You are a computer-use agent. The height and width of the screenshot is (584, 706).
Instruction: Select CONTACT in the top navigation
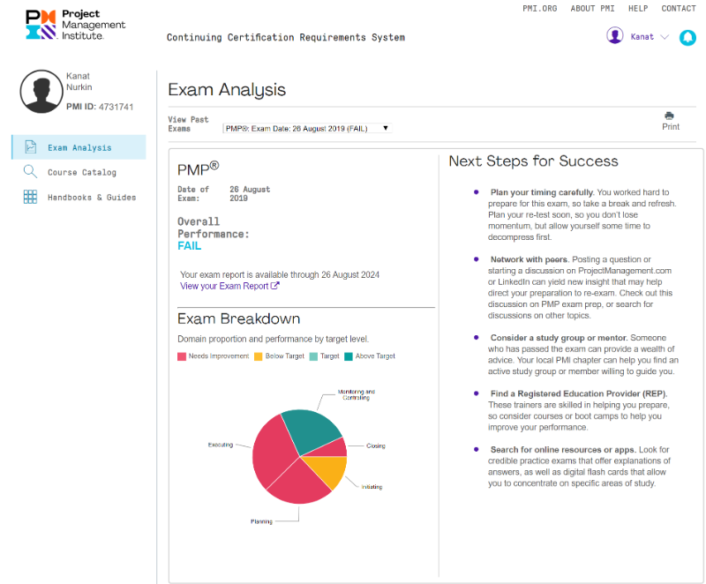tap(679, 9)
